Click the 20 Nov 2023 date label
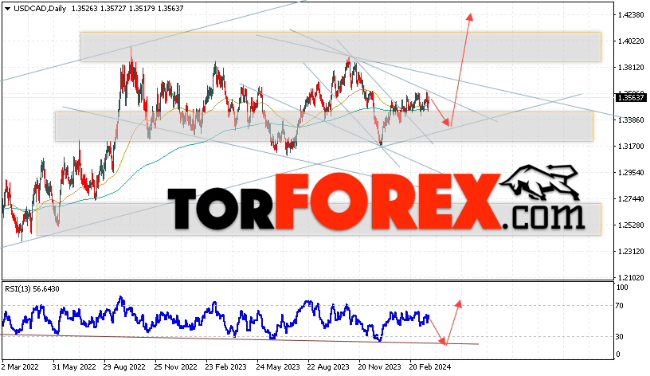The height and width of the screenshot is (376, 650). pyautogui.click(x=379, y=367)
